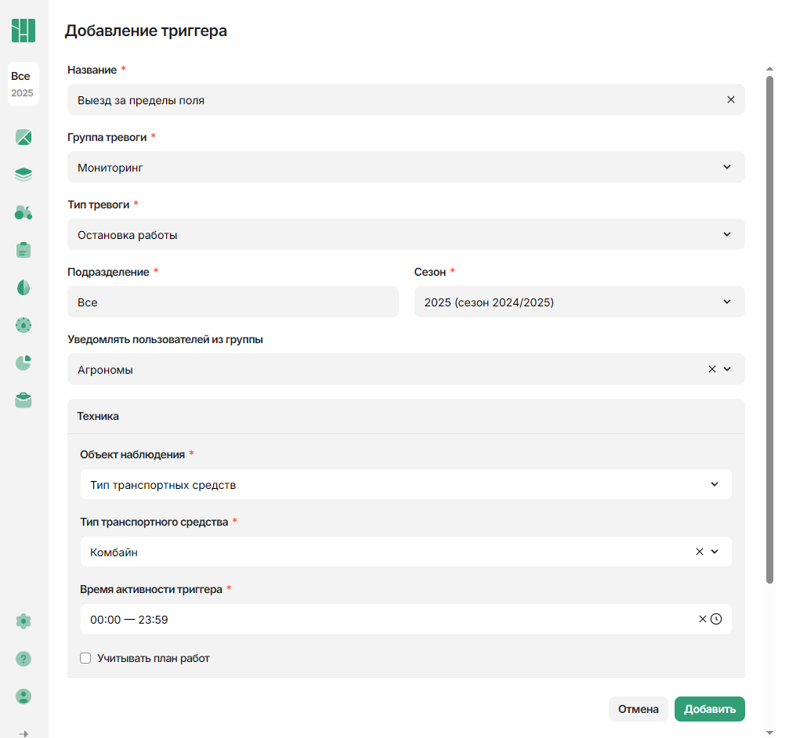The image size is (789, 738).
Task: Clear the Комбайн selection with its X
Action: [699, 552]
